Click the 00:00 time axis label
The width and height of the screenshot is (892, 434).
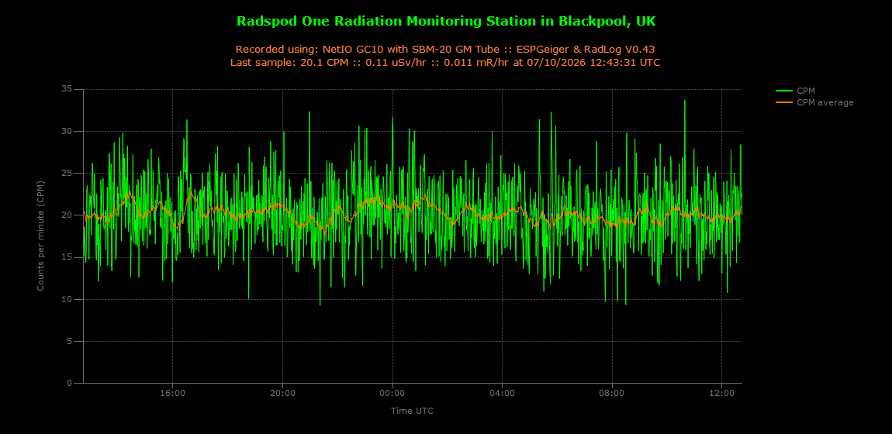pos(392,393)
